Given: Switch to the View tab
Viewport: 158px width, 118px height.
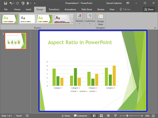Looking at the screenshot, I should [x=112, y=9].
